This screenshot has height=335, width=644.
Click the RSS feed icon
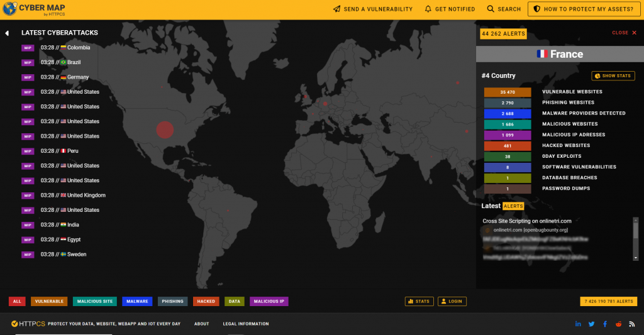pos(631,324)
